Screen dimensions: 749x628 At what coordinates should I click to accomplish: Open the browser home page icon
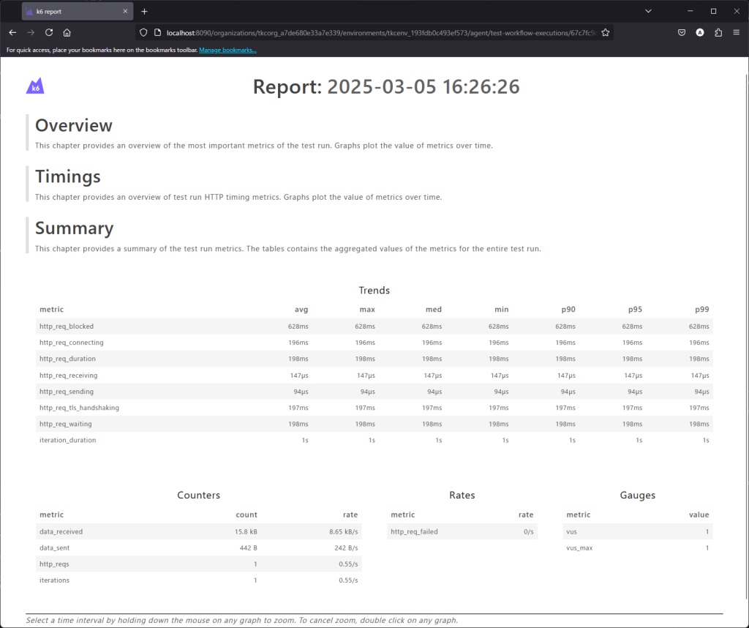pyautogui.click(x=67, y=32)
